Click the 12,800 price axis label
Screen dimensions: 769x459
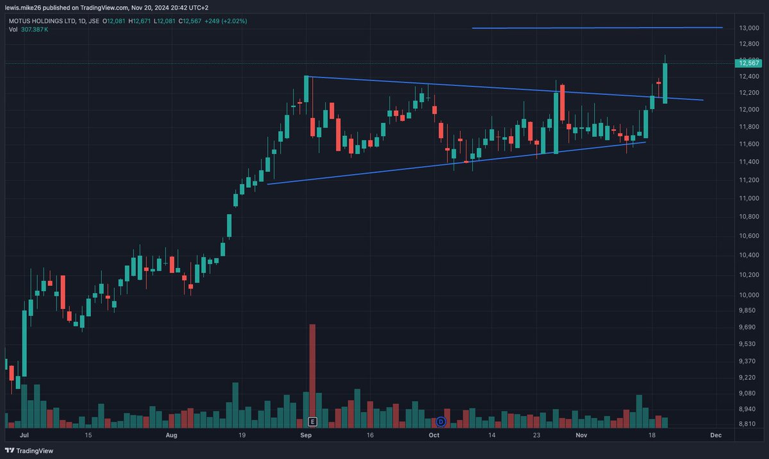point(749,44)
